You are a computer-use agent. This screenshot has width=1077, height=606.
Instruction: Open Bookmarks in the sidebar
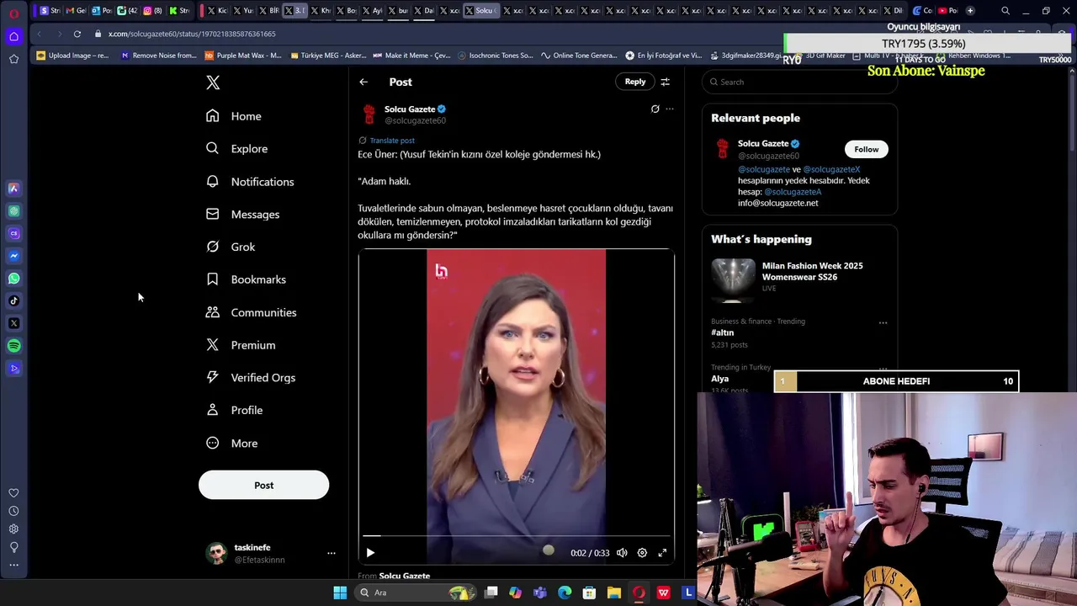pyautogui.click(x=246, y=279)
